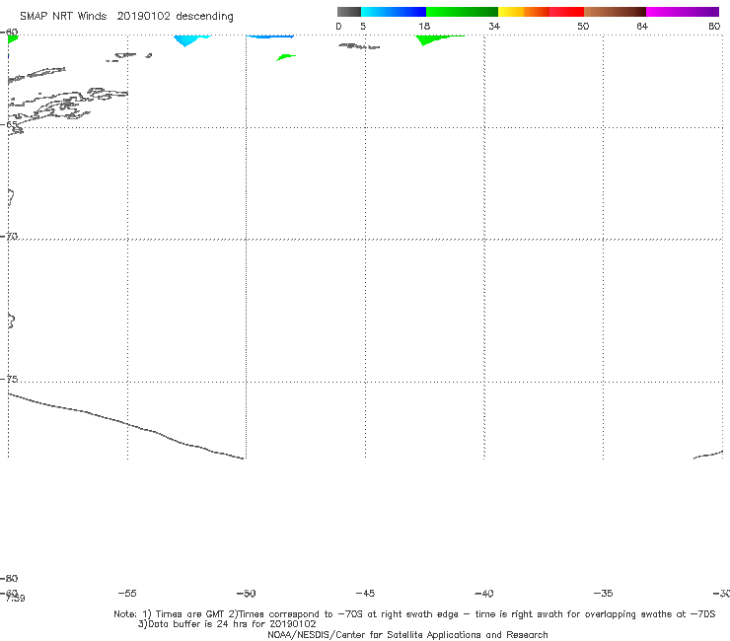Click the word 'descending' in the title
730x641 pixels.
tap(204, 17)
